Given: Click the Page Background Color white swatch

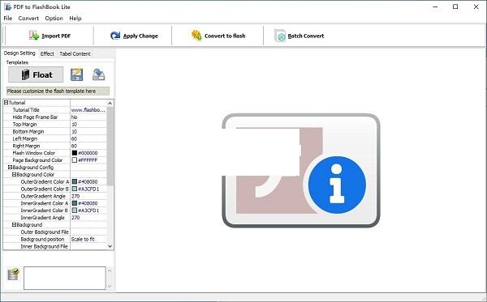Looking at the screenshot, I should click(x=75, y=160).
